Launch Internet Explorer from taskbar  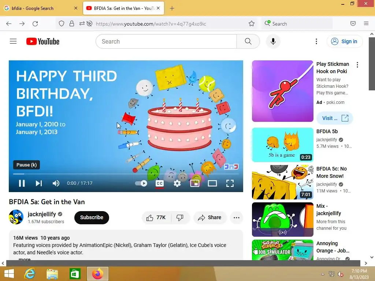[30, 274]
